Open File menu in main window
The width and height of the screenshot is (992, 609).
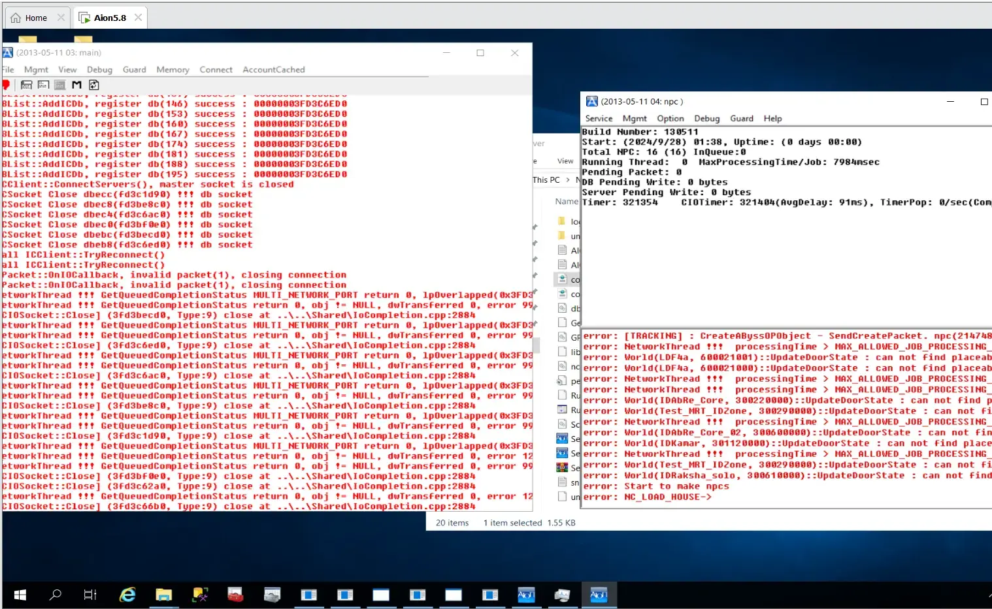point(8,69)
